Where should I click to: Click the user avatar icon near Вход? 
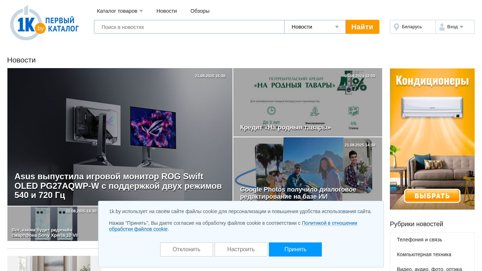click(x=442, y=27)
